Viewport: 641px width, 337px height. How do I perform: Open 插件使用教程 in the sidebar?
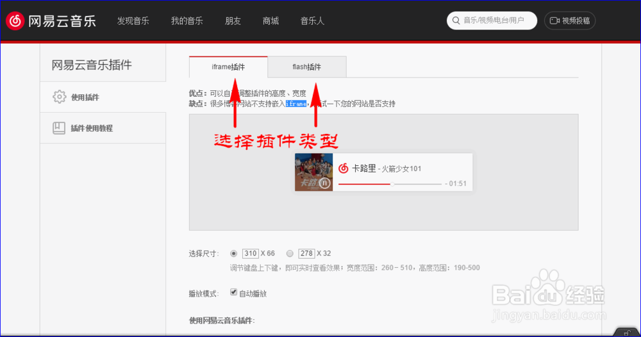pyautogui.click(x=103, y=128)
